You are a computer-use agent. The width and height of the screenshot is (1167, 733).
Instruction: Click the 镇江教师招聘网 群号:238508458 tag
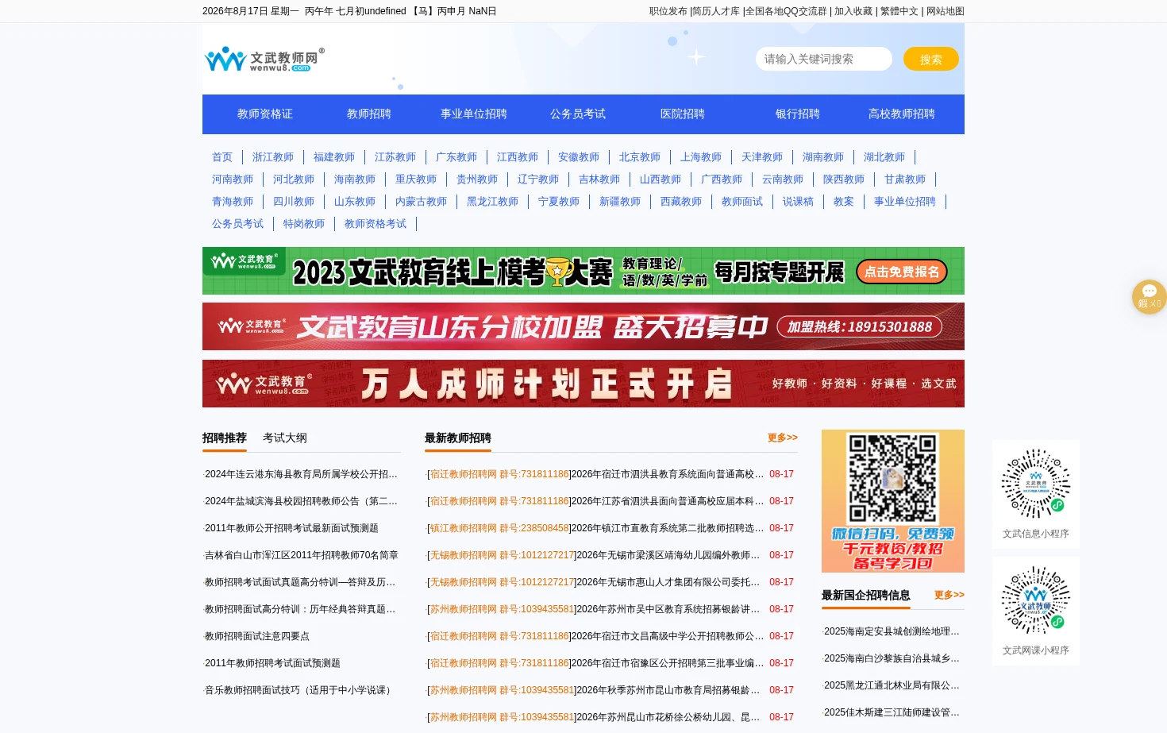pyautogui.click(x=499, y=528)
